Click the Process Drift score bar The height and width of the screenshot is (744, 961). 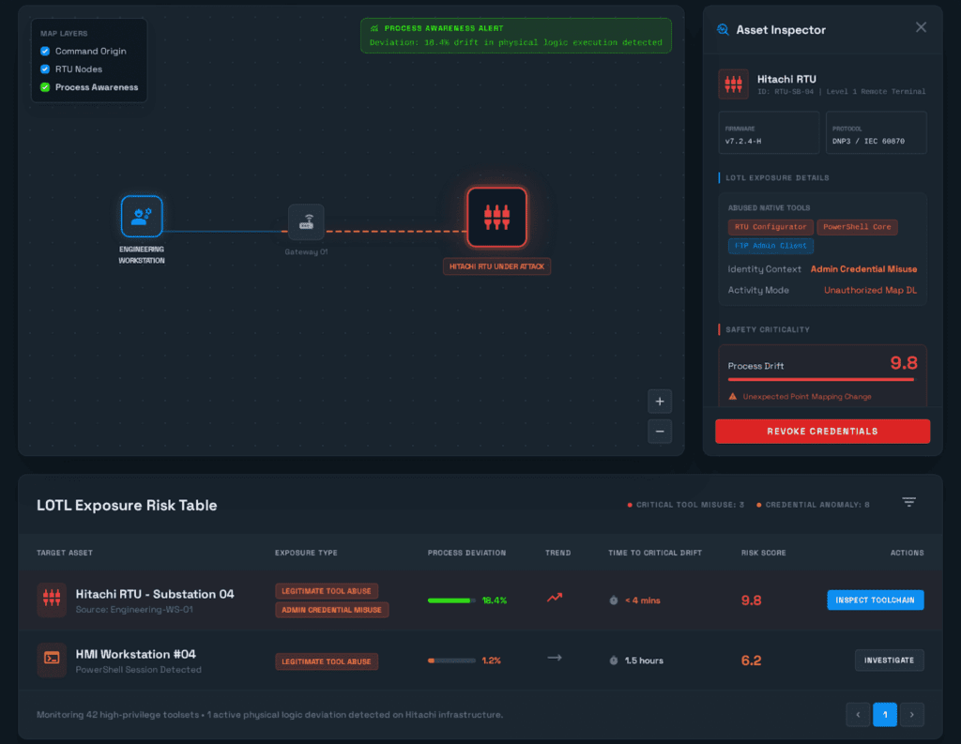pyautogui.click(x=820, y=379)
